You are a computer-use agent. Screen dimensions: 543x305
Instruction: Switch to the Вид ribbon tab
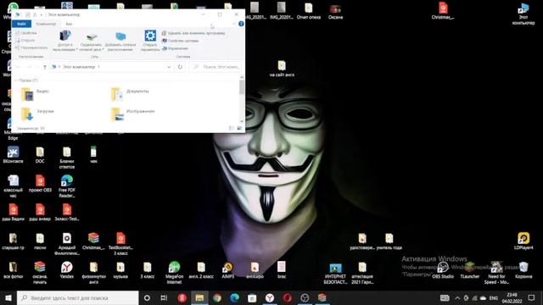pos(69,24)
